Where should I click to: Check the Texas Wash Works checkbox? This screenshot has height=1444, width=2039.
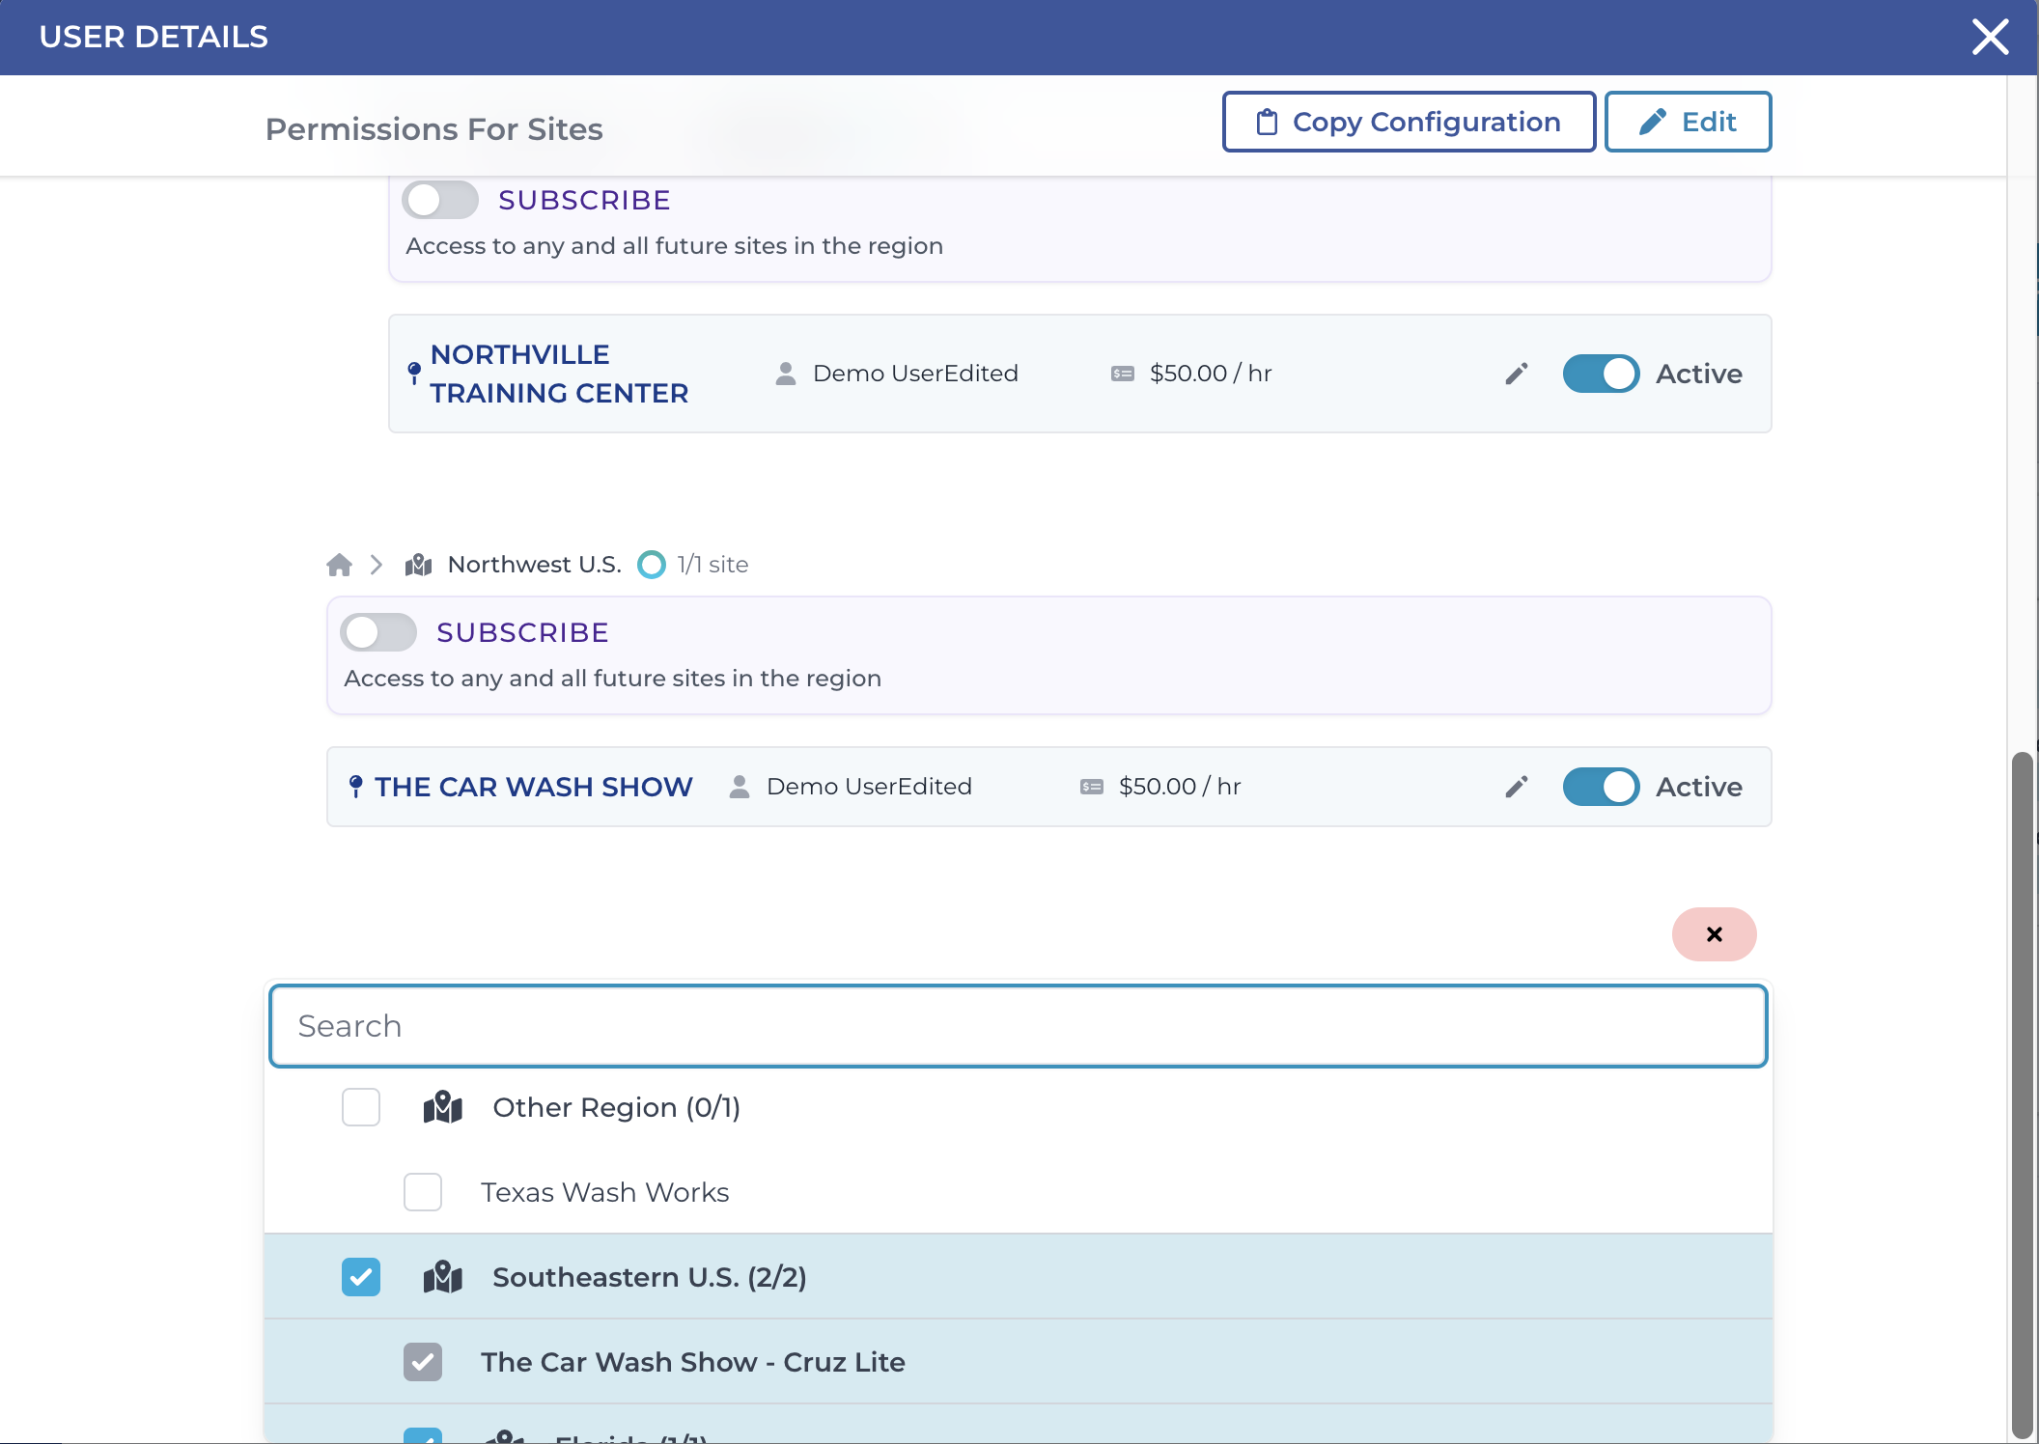click(x=422, y=1192)
